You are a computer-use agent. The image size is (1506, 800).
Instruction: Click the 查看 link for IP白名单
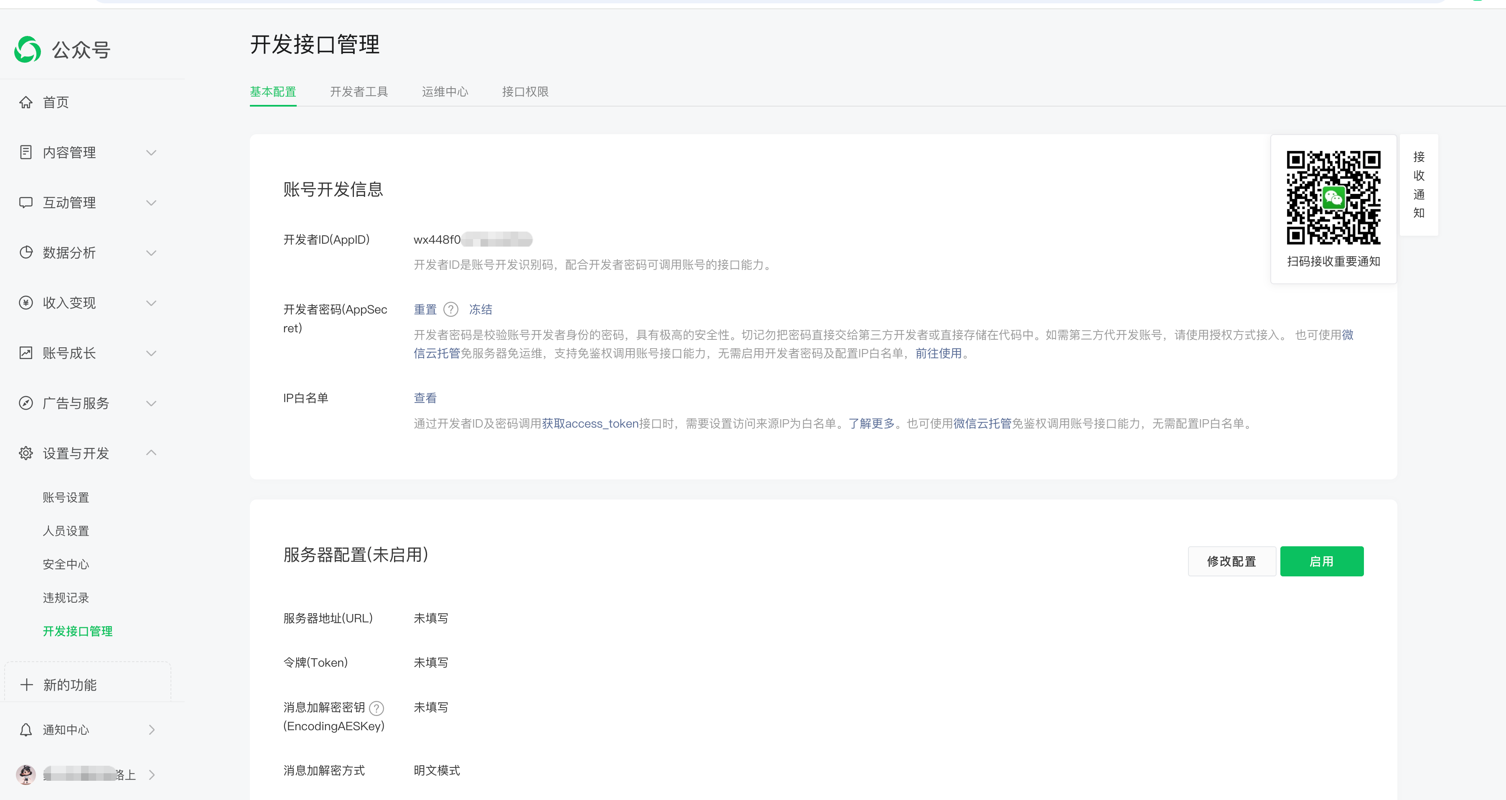point(425,398)
